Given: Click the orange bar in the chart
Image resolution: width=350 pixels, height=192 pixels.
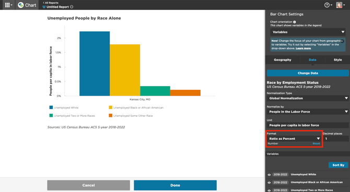Looking at the screenshot, I should point(185,93).
